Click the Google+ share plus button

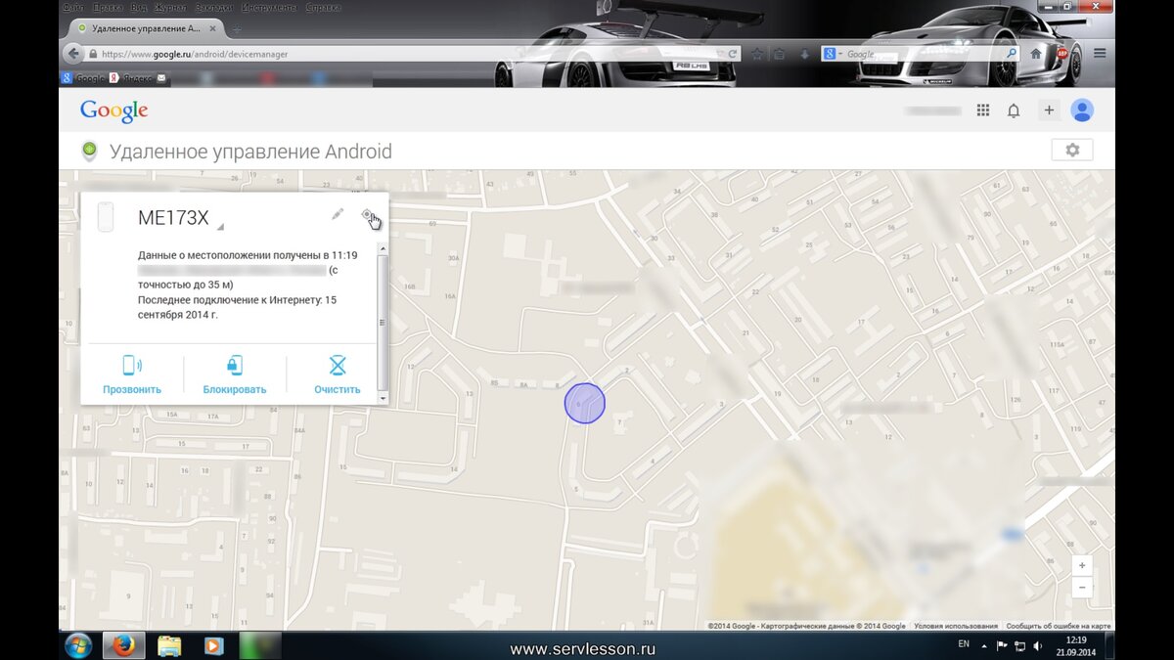(1049, 110)
